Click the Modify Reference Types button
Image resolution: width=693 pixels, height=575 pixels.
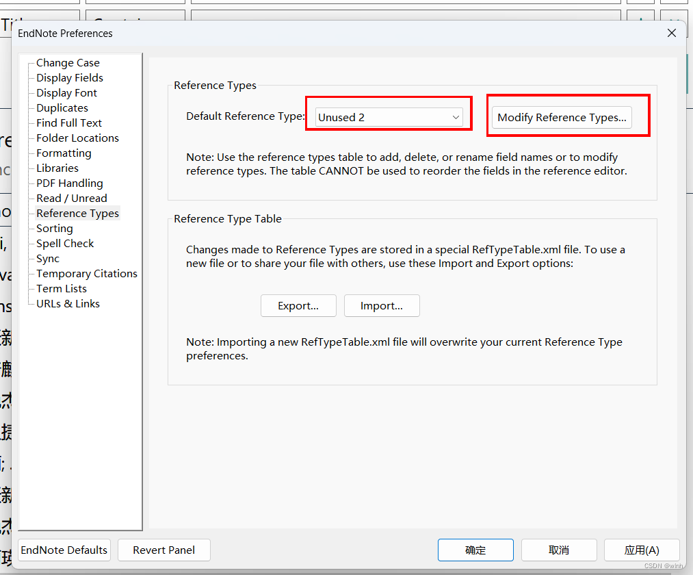(x=562, y=117)
